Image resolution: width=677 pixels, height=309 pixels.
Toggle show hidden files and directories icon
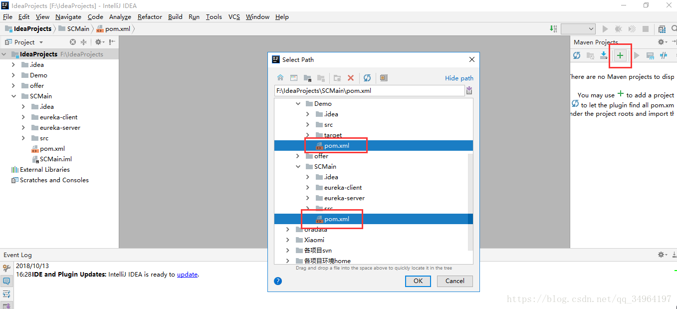(384, 78)
